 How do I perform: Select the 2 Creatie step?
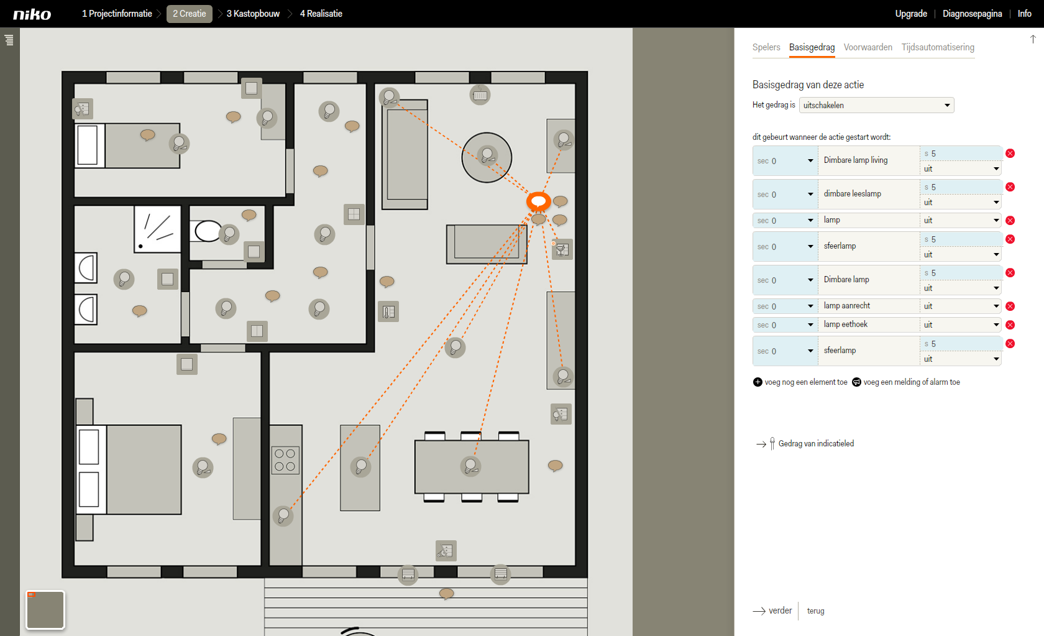coord(190,14)
